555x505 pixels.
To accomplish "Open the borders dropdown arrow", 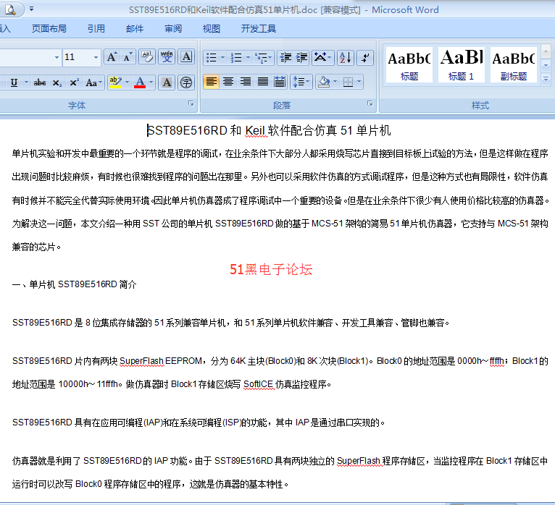I will (359, 82).
